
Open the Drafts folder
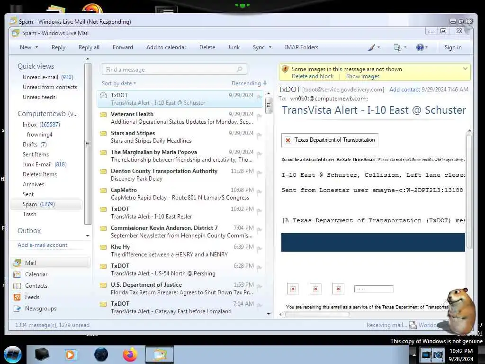pyautogui.click(x=34, y=145)
